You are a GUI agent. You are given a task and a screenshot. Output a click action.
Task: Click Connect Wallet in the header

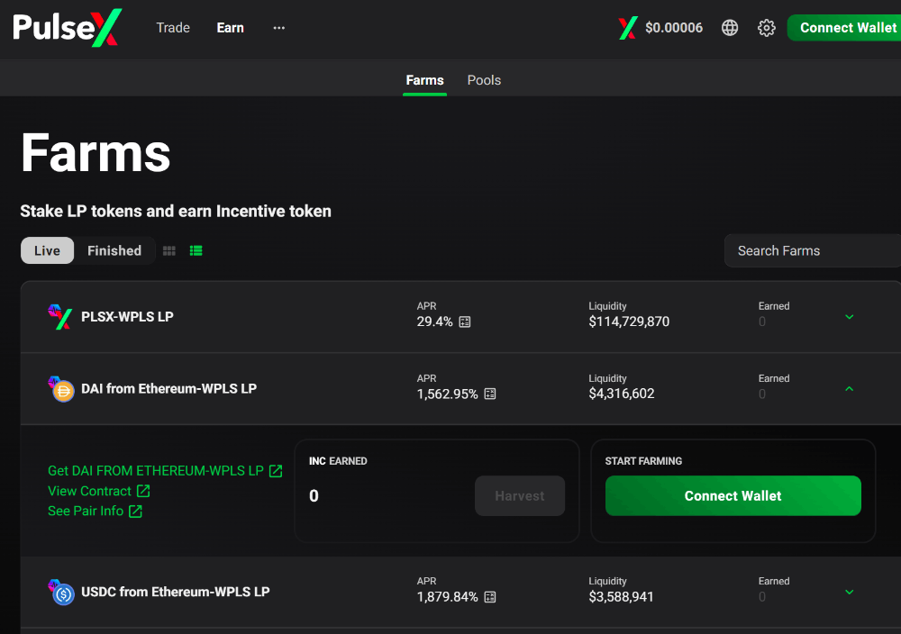point(844,28)
